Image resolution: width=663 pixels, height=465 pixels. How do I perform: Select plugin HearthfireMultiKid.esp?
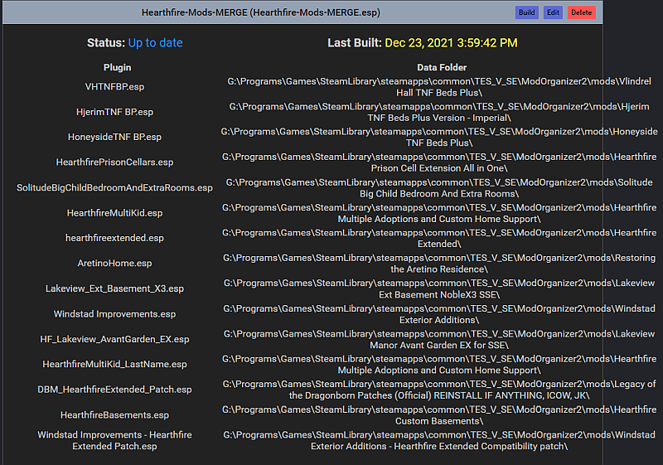pos(114,213)
